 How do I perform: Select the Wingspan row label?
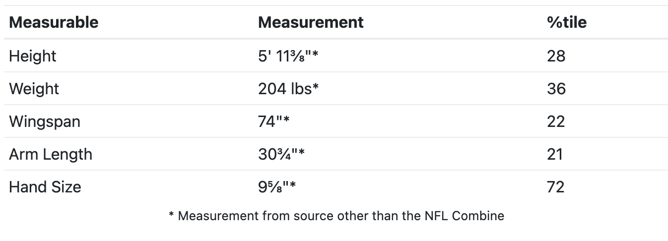[45, 121]
